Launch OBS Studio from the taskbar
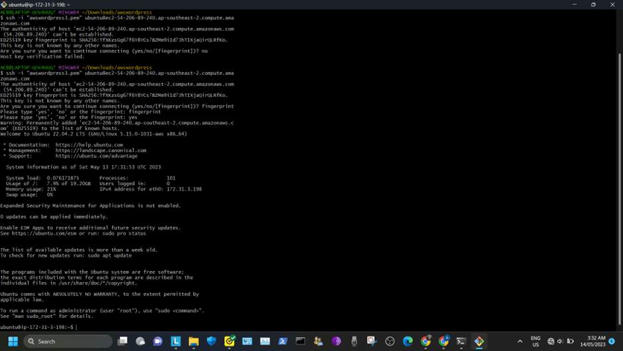 [x=389, y=341]
